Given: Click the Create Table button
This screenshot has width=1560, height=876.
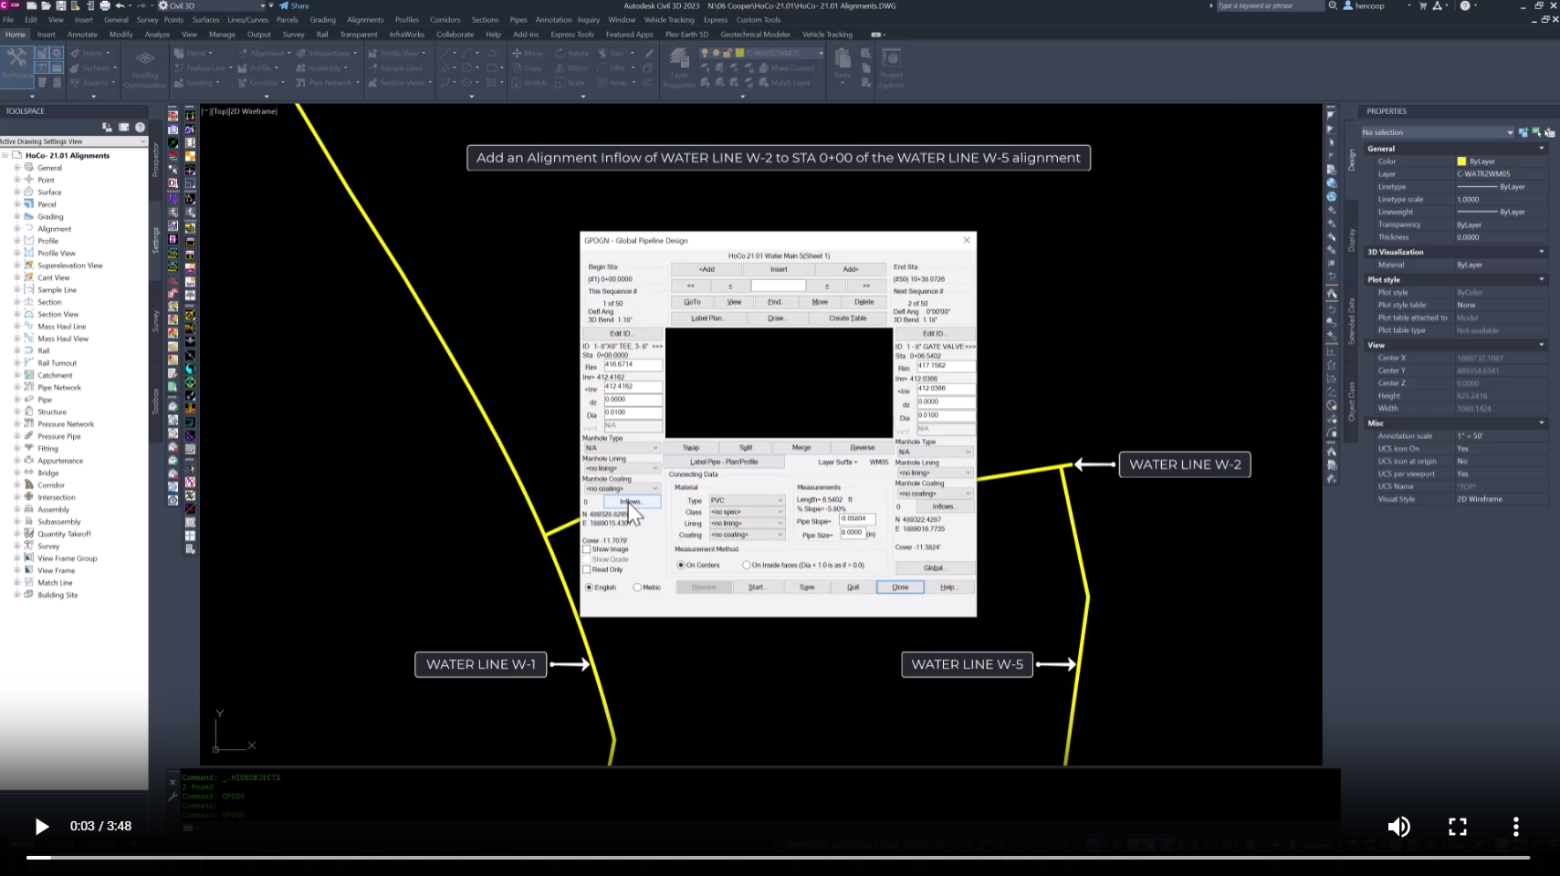Looking at the screenshot, I should pyautogui.click(x=847, y=318).
